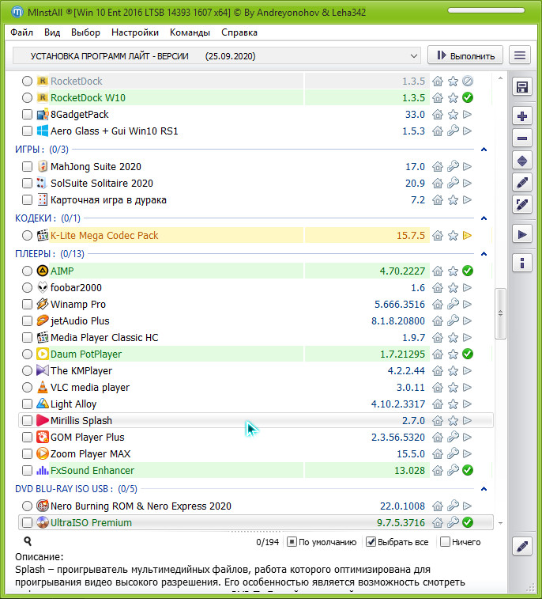542x599 pixels.
Task: Open the Настройки menu
Action: tap(135, 32)
